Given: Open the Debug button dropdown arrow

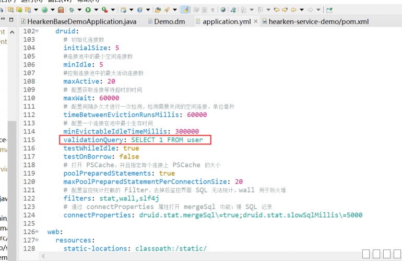Looking at the screenshot, I should (79, 9).
